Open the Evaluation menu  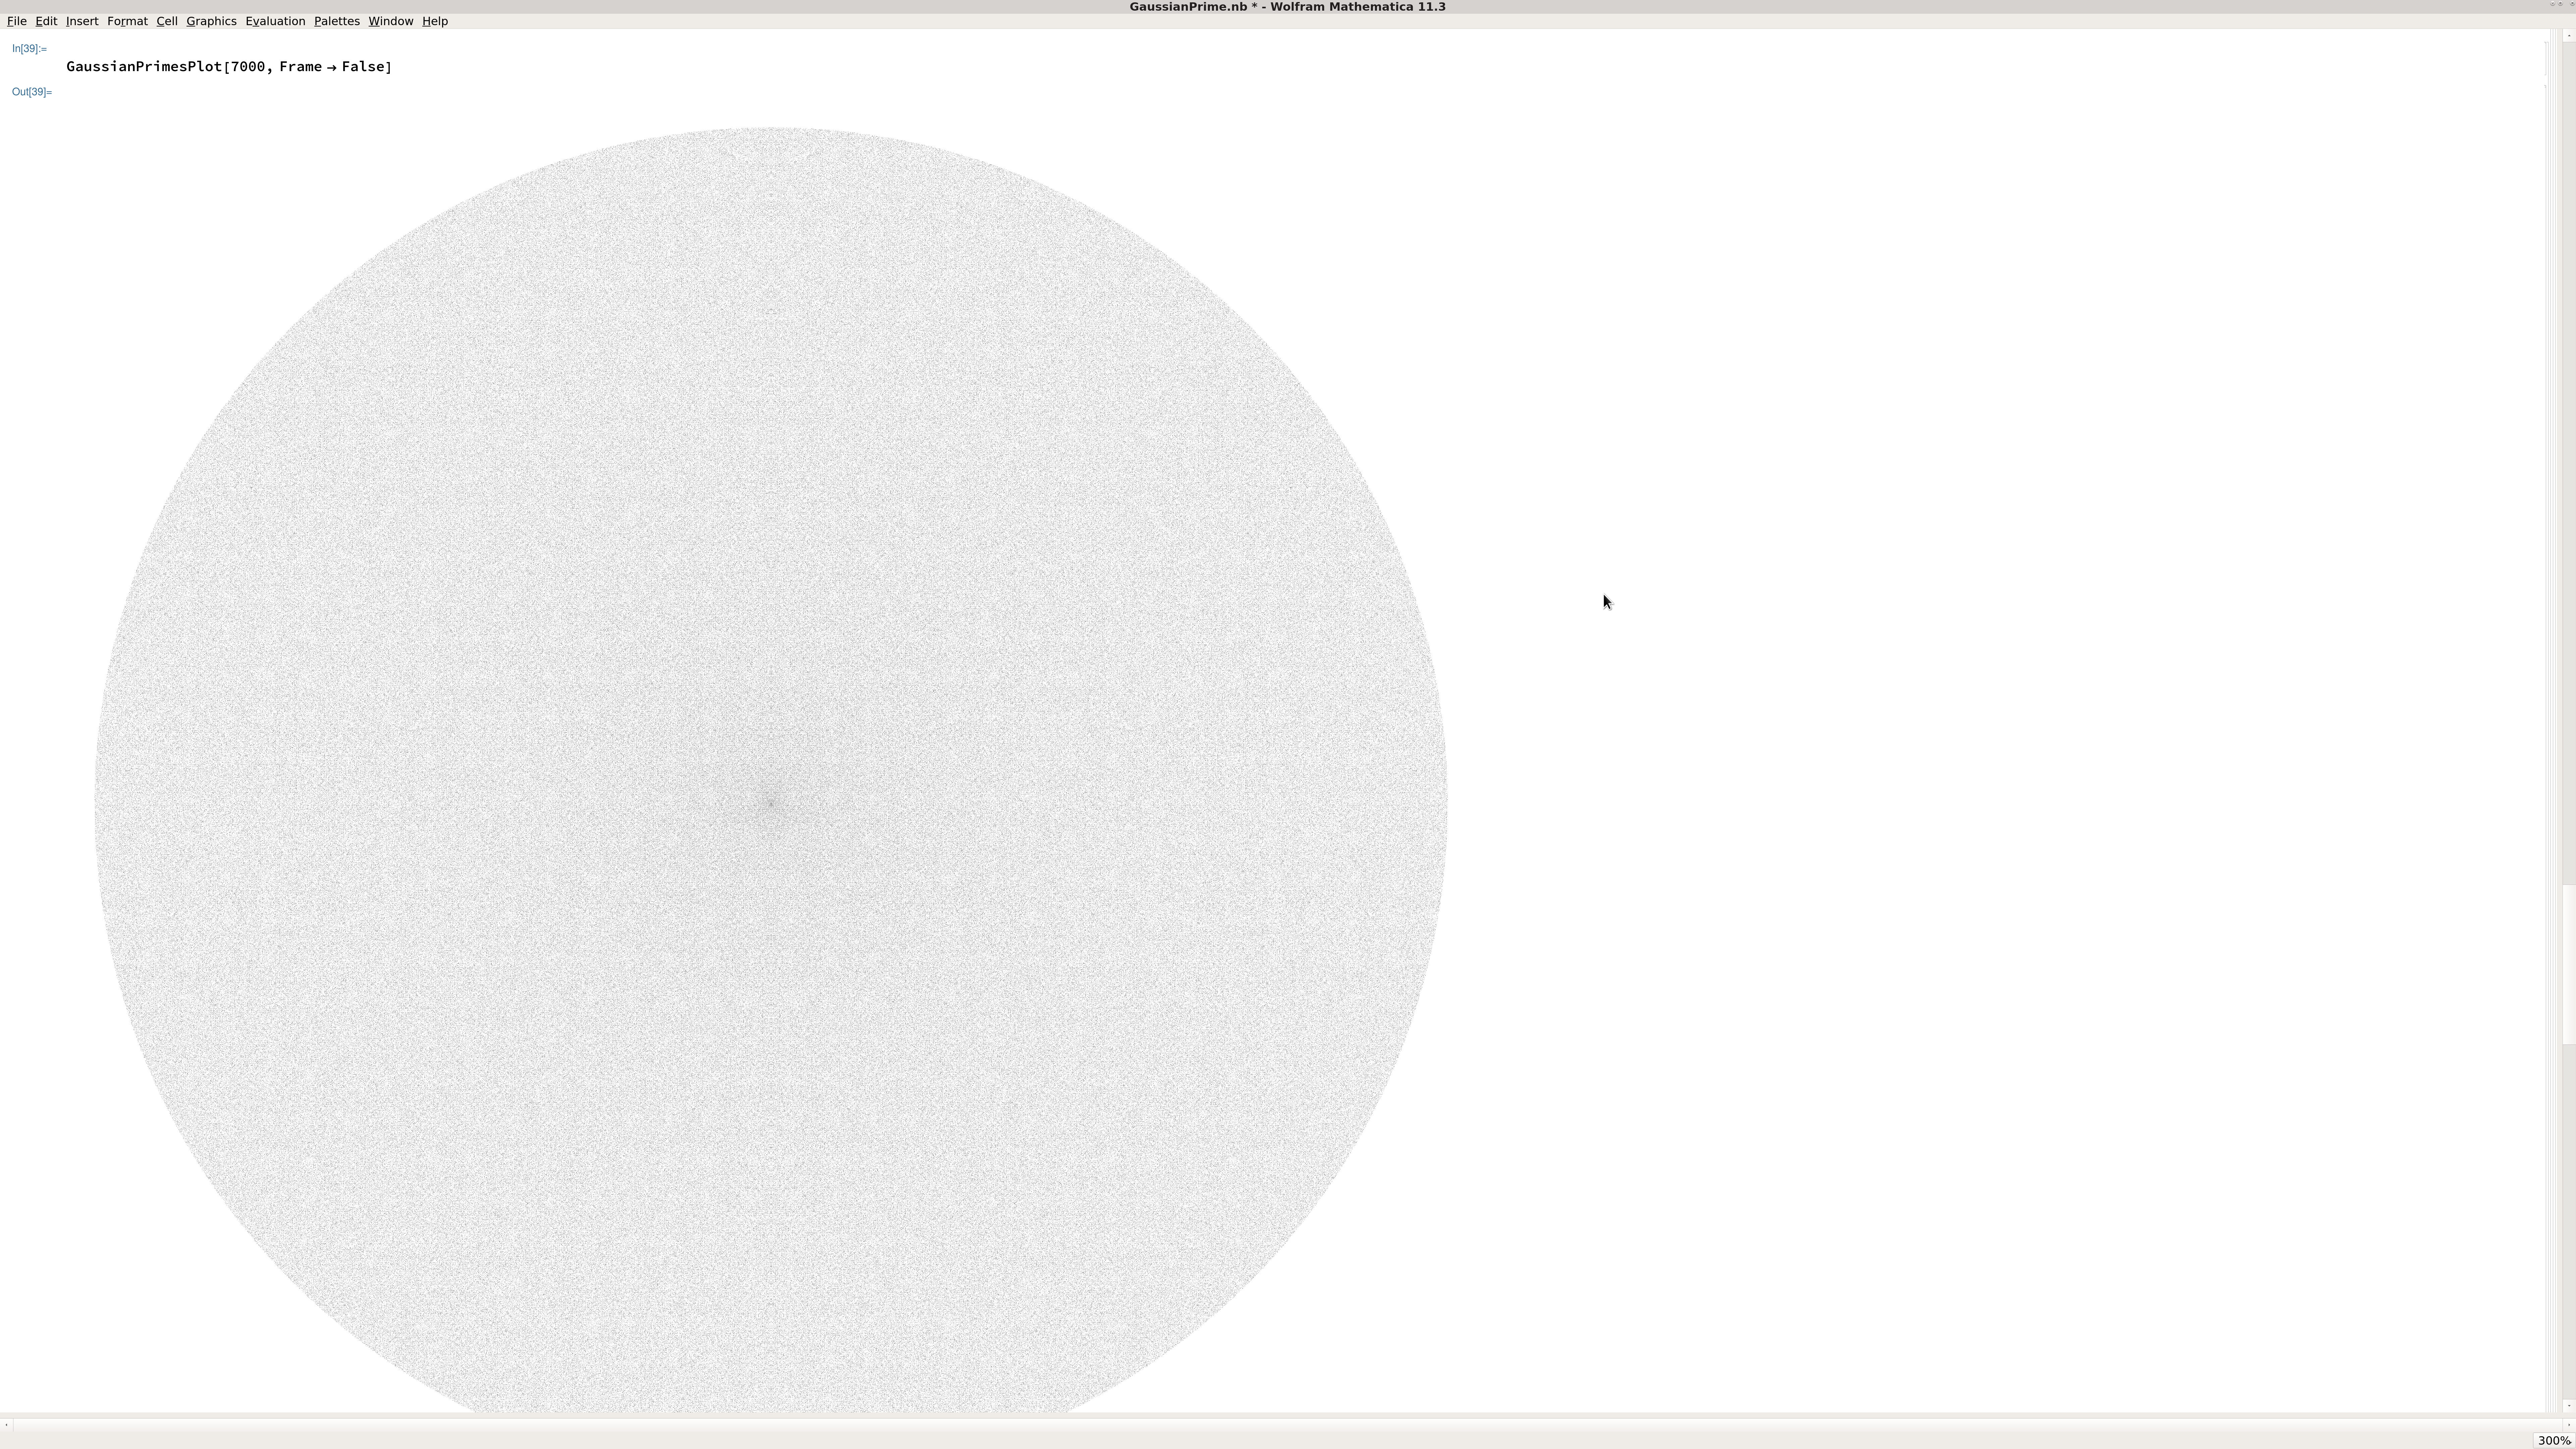pyautogui.click(x=275, y=21)
